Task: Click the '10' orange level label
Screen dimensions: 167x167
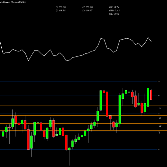Action: coord(160,126)
